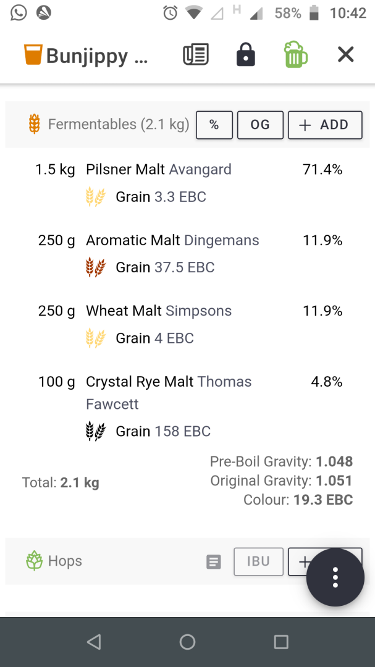Tap the dark Crystal Rye grain colour icon
Viewport: 375px width, 667px height.
click(96, 431)
